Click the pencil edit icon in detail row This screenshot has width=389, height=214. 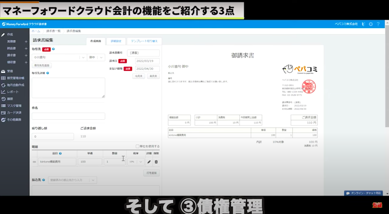(x=149, y=162)
